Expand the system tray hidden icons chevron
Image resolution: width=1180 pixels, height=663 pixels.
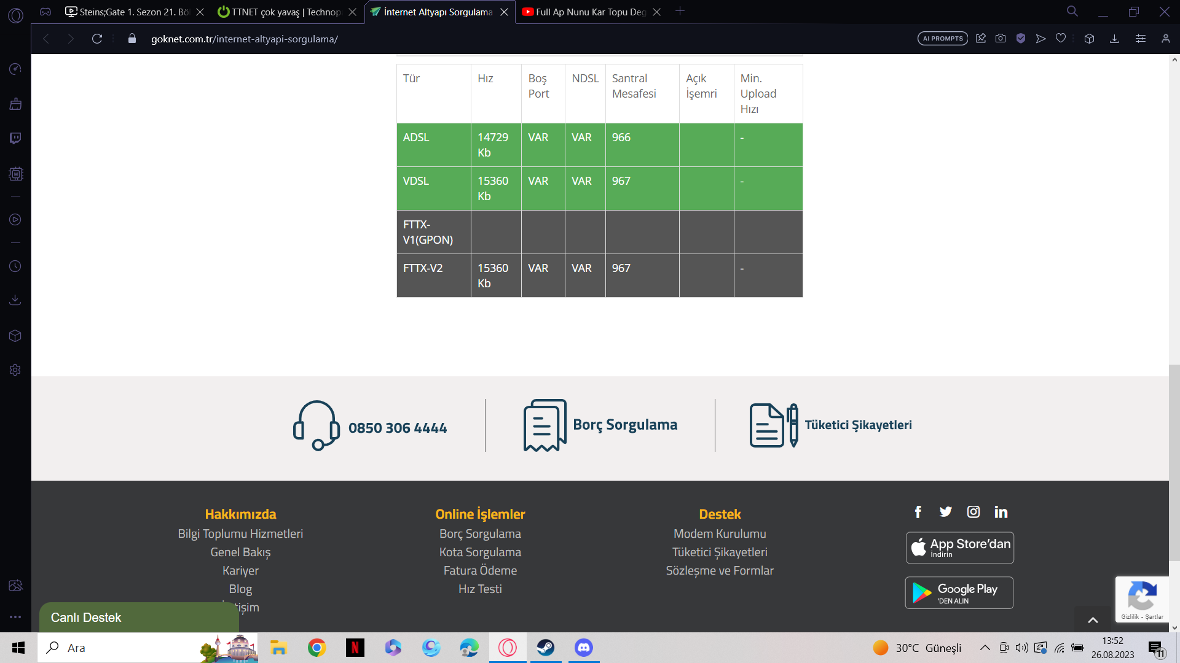pos(985,648)
